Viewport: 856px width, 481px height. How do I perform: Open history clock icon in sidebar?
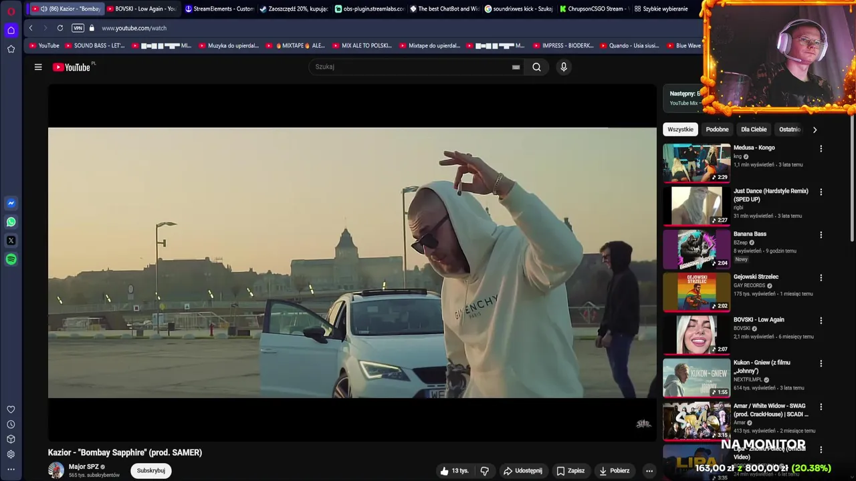coord(11,424)
